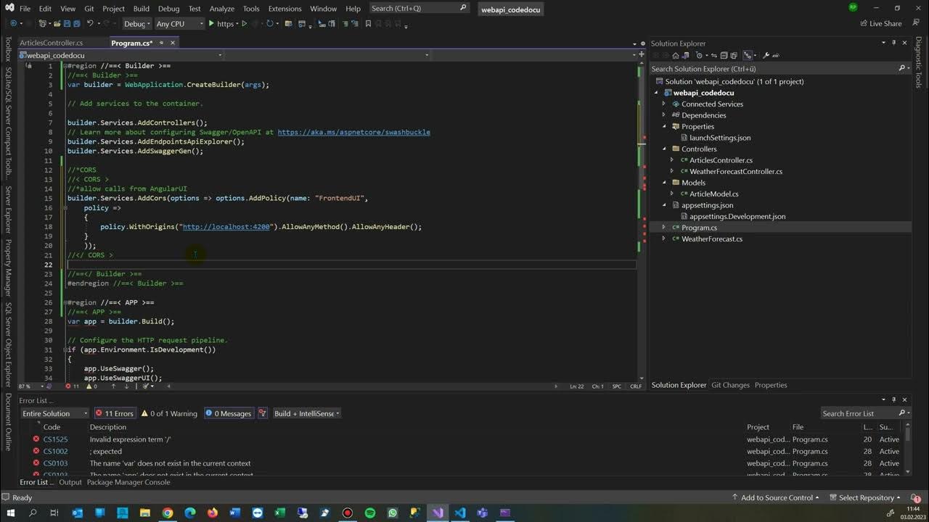The height and width of the screenshot is (522, 929).
Task: Click Add to Source Control button
Action: 776,497
